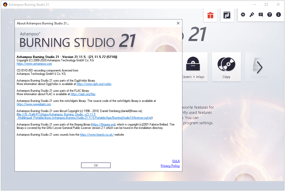Open the EULA link
This screenshot has width=285, height=191.
click(176, 161)
